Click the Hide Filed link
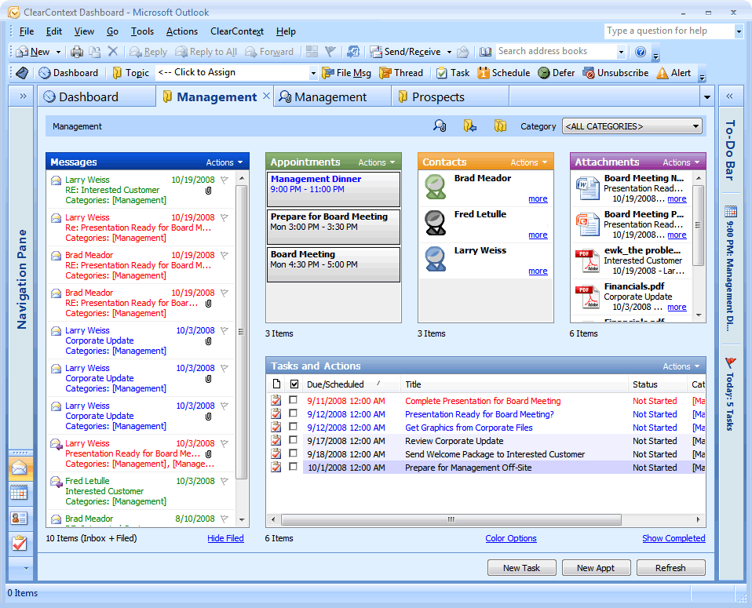 (x=225, y=538)
